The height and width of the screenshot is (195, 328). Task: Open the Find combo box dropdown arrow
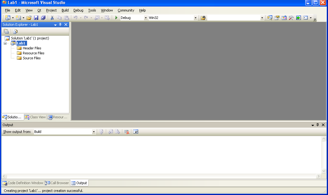[262, 18]
